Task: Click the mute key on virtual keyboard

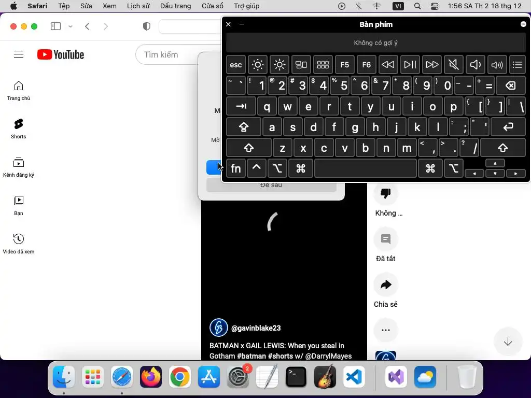Action: [x=453, y=64]
